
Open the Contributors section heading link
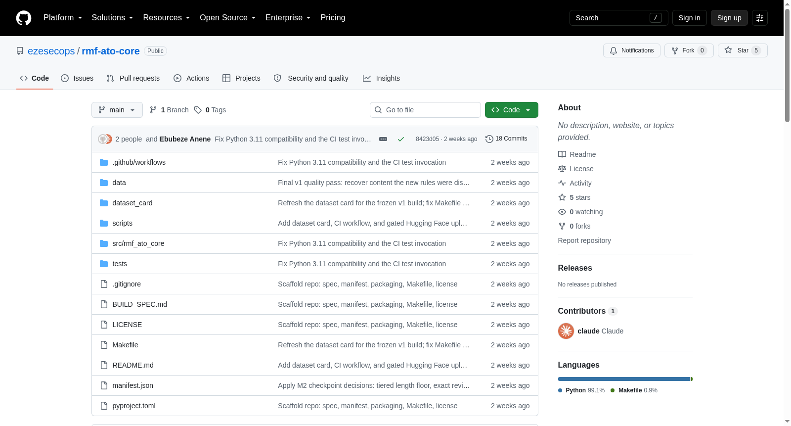587,311
